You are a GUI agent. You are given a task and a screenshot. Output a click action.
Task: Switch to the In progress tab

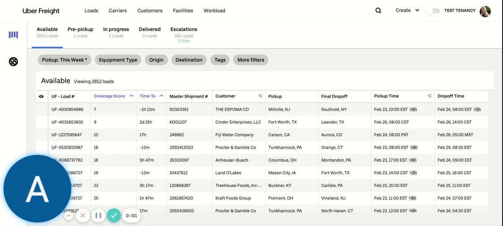pyautogui.click(x=116, y=32)
